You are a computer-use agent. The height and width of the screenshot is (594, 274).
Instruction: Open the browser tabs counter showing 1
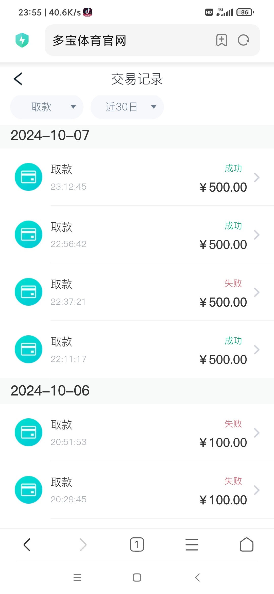(137, 544)
